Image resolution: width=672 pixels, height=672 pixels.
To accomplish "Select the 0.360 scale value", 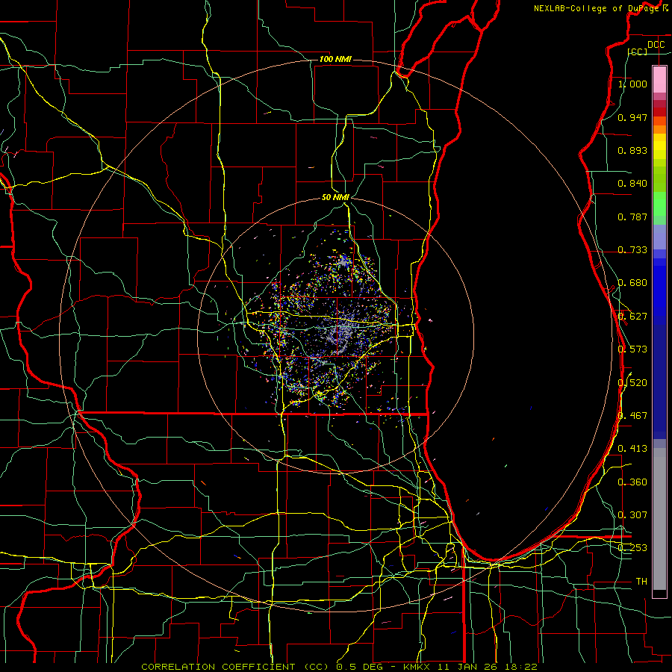I will coord(632,482).
